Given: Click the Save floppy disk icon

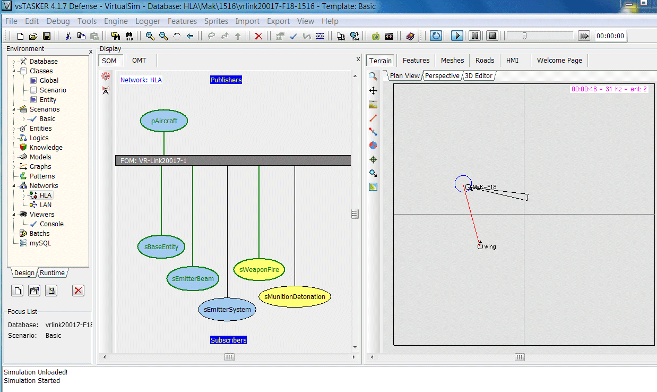Looking at the screenshot, I should coord(47,36).
